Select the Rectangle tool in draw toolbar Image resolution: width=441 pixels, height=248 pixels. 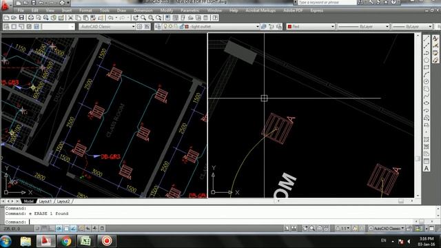427,68
